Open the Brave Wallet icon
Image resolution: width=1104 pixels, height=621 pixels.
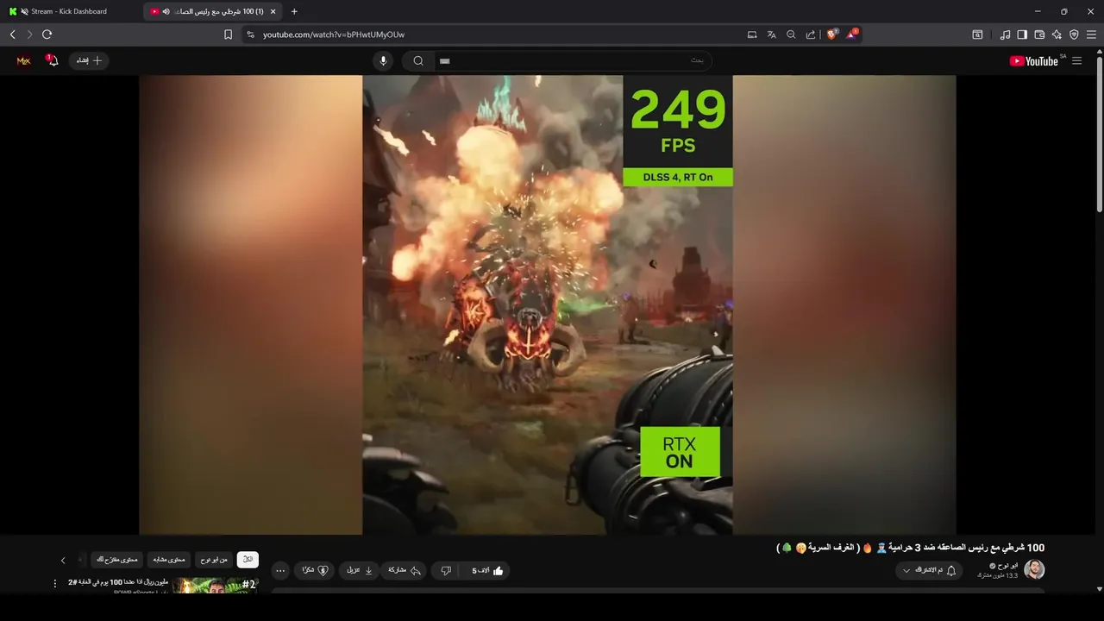tap(1039, 34)
